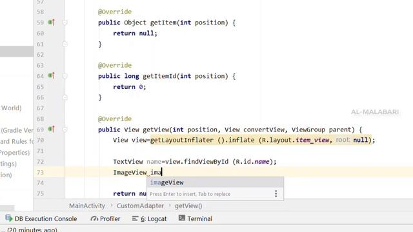The height and width of the screenshot is (232, 413).
Task: Click the getLayoutInflater call on line 70
Action: click(x=182, y=140)
